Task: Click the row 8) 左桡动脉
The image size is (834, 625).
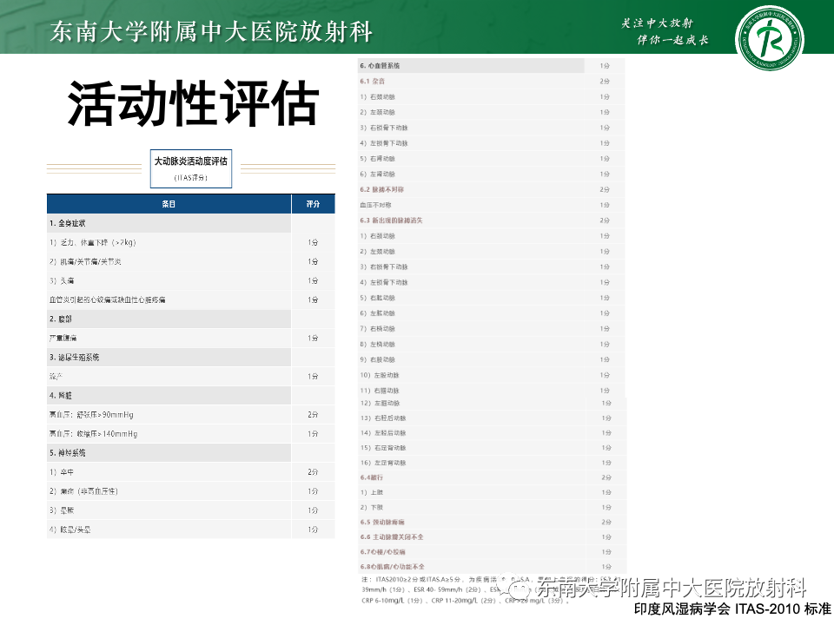Action: (x=491, y=344)
